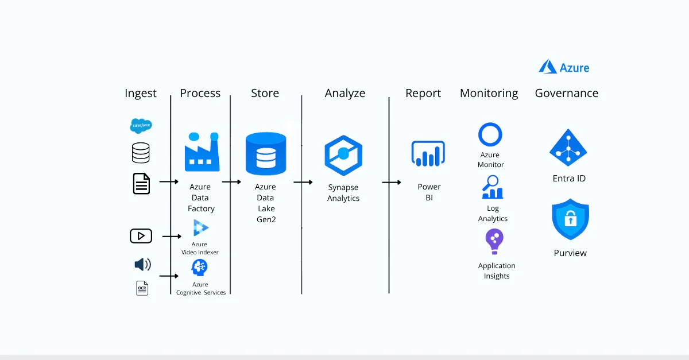Select the Analyze column heading
The image size is (689, 360).
tap(345, 94)
